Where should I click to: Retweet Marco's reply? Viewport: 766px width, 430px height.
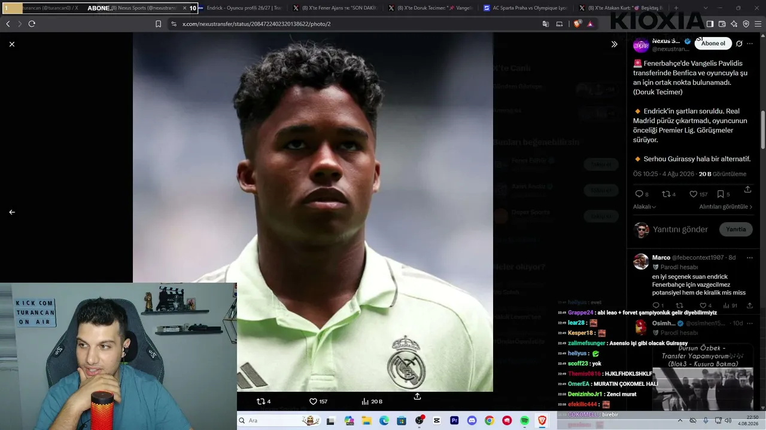pos(679,306)
